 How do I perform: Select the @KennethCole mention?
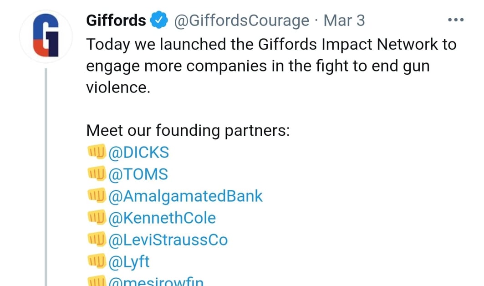click(162, 218)
